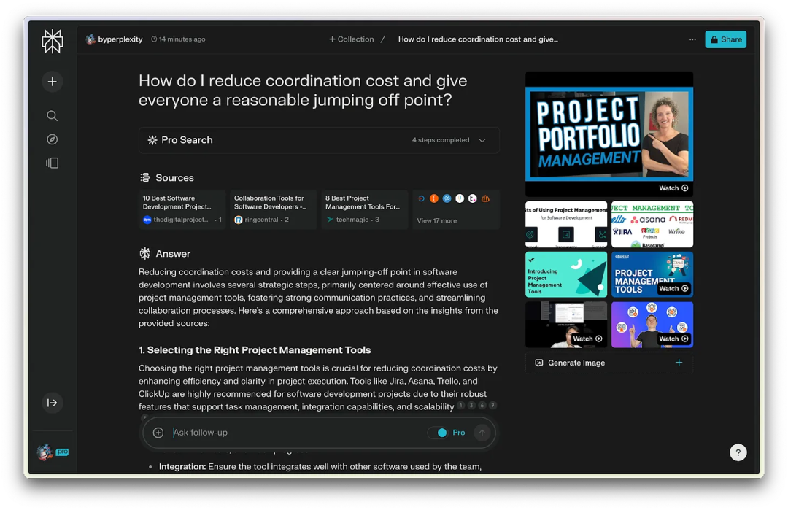Add thread to a Collection
Image resolution: width=788 pixels, height=510 pixels.
click(352, 39)
